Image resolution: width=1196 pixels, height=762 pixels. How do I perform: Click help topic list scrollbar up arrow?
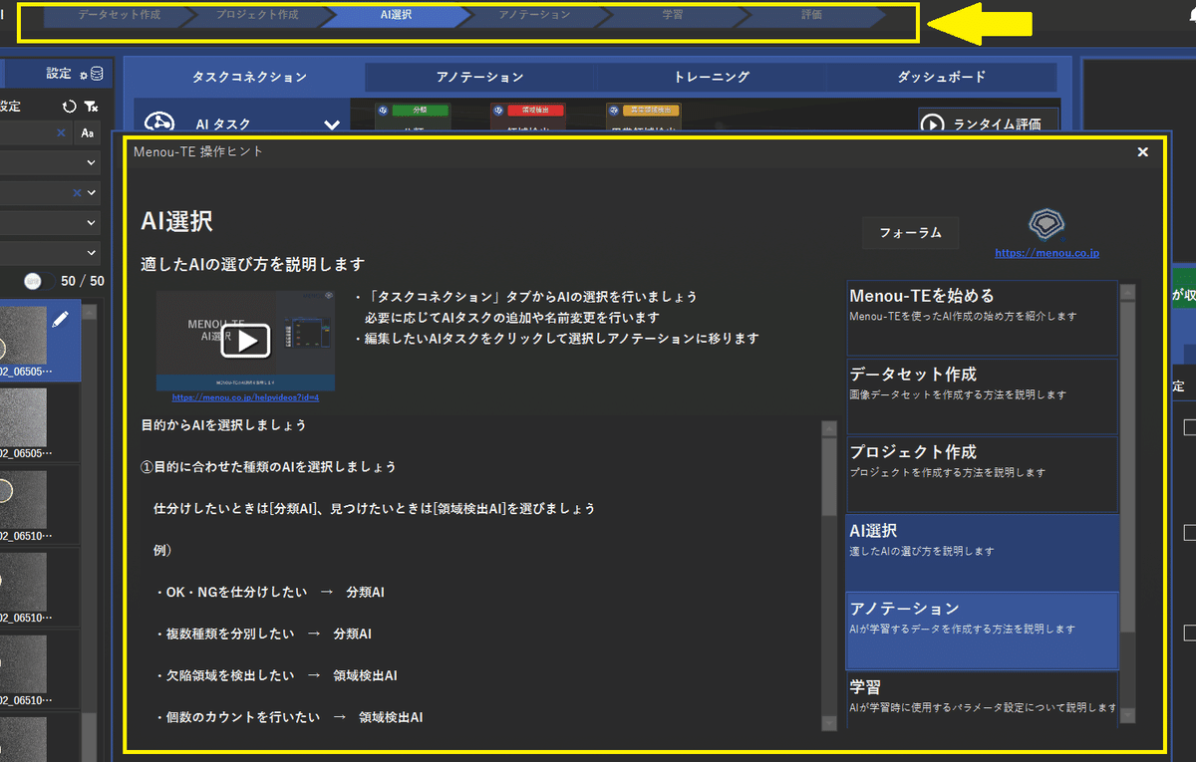tap(1127, 293)
